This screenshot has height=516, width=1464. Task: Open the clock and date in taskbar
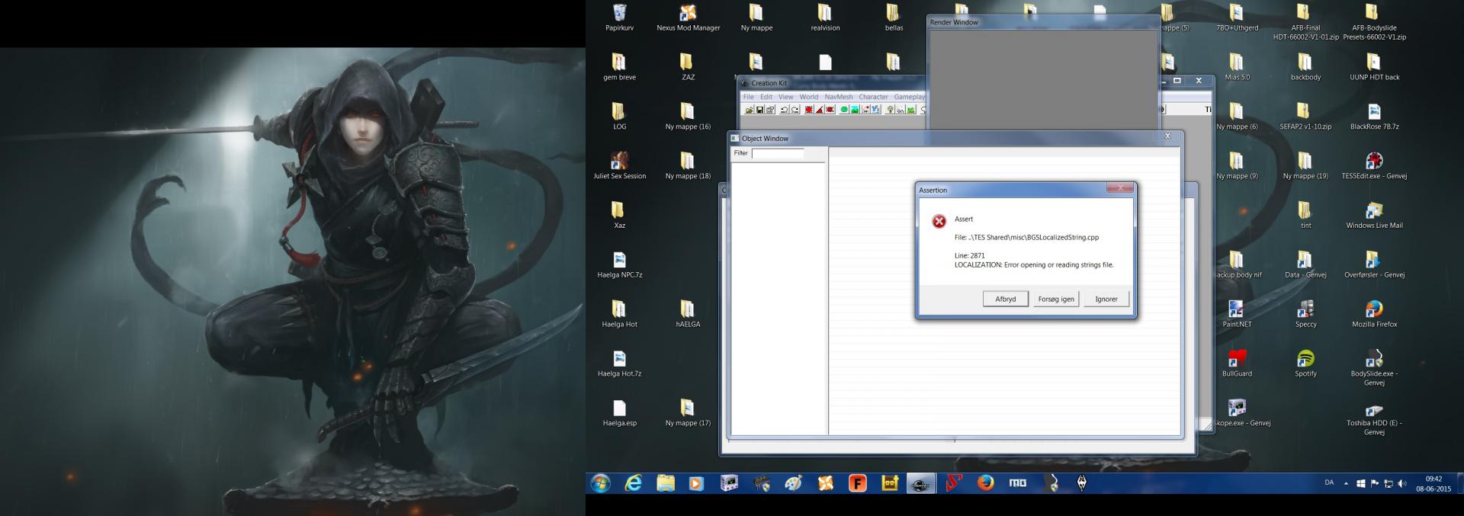click(x=1433, y=484)
